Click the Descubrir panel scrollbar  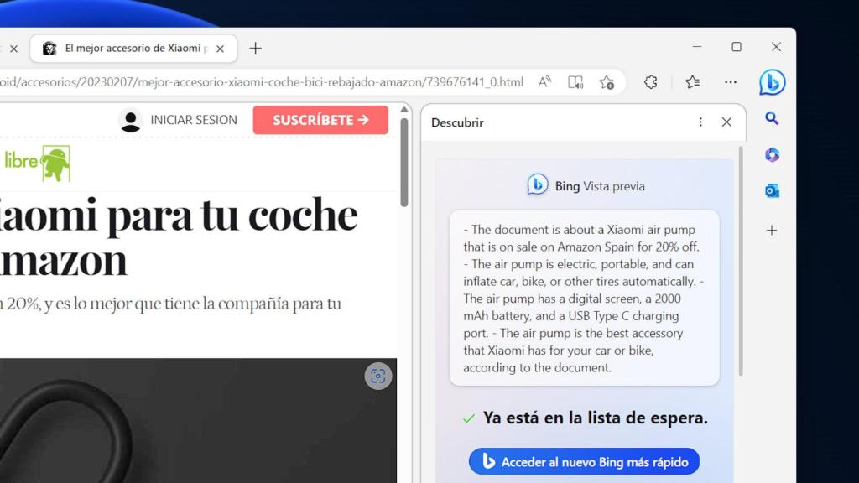click(742, 262)
